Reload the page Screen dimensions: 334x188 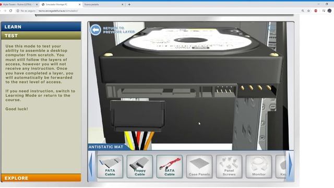[x=10, y=10]
